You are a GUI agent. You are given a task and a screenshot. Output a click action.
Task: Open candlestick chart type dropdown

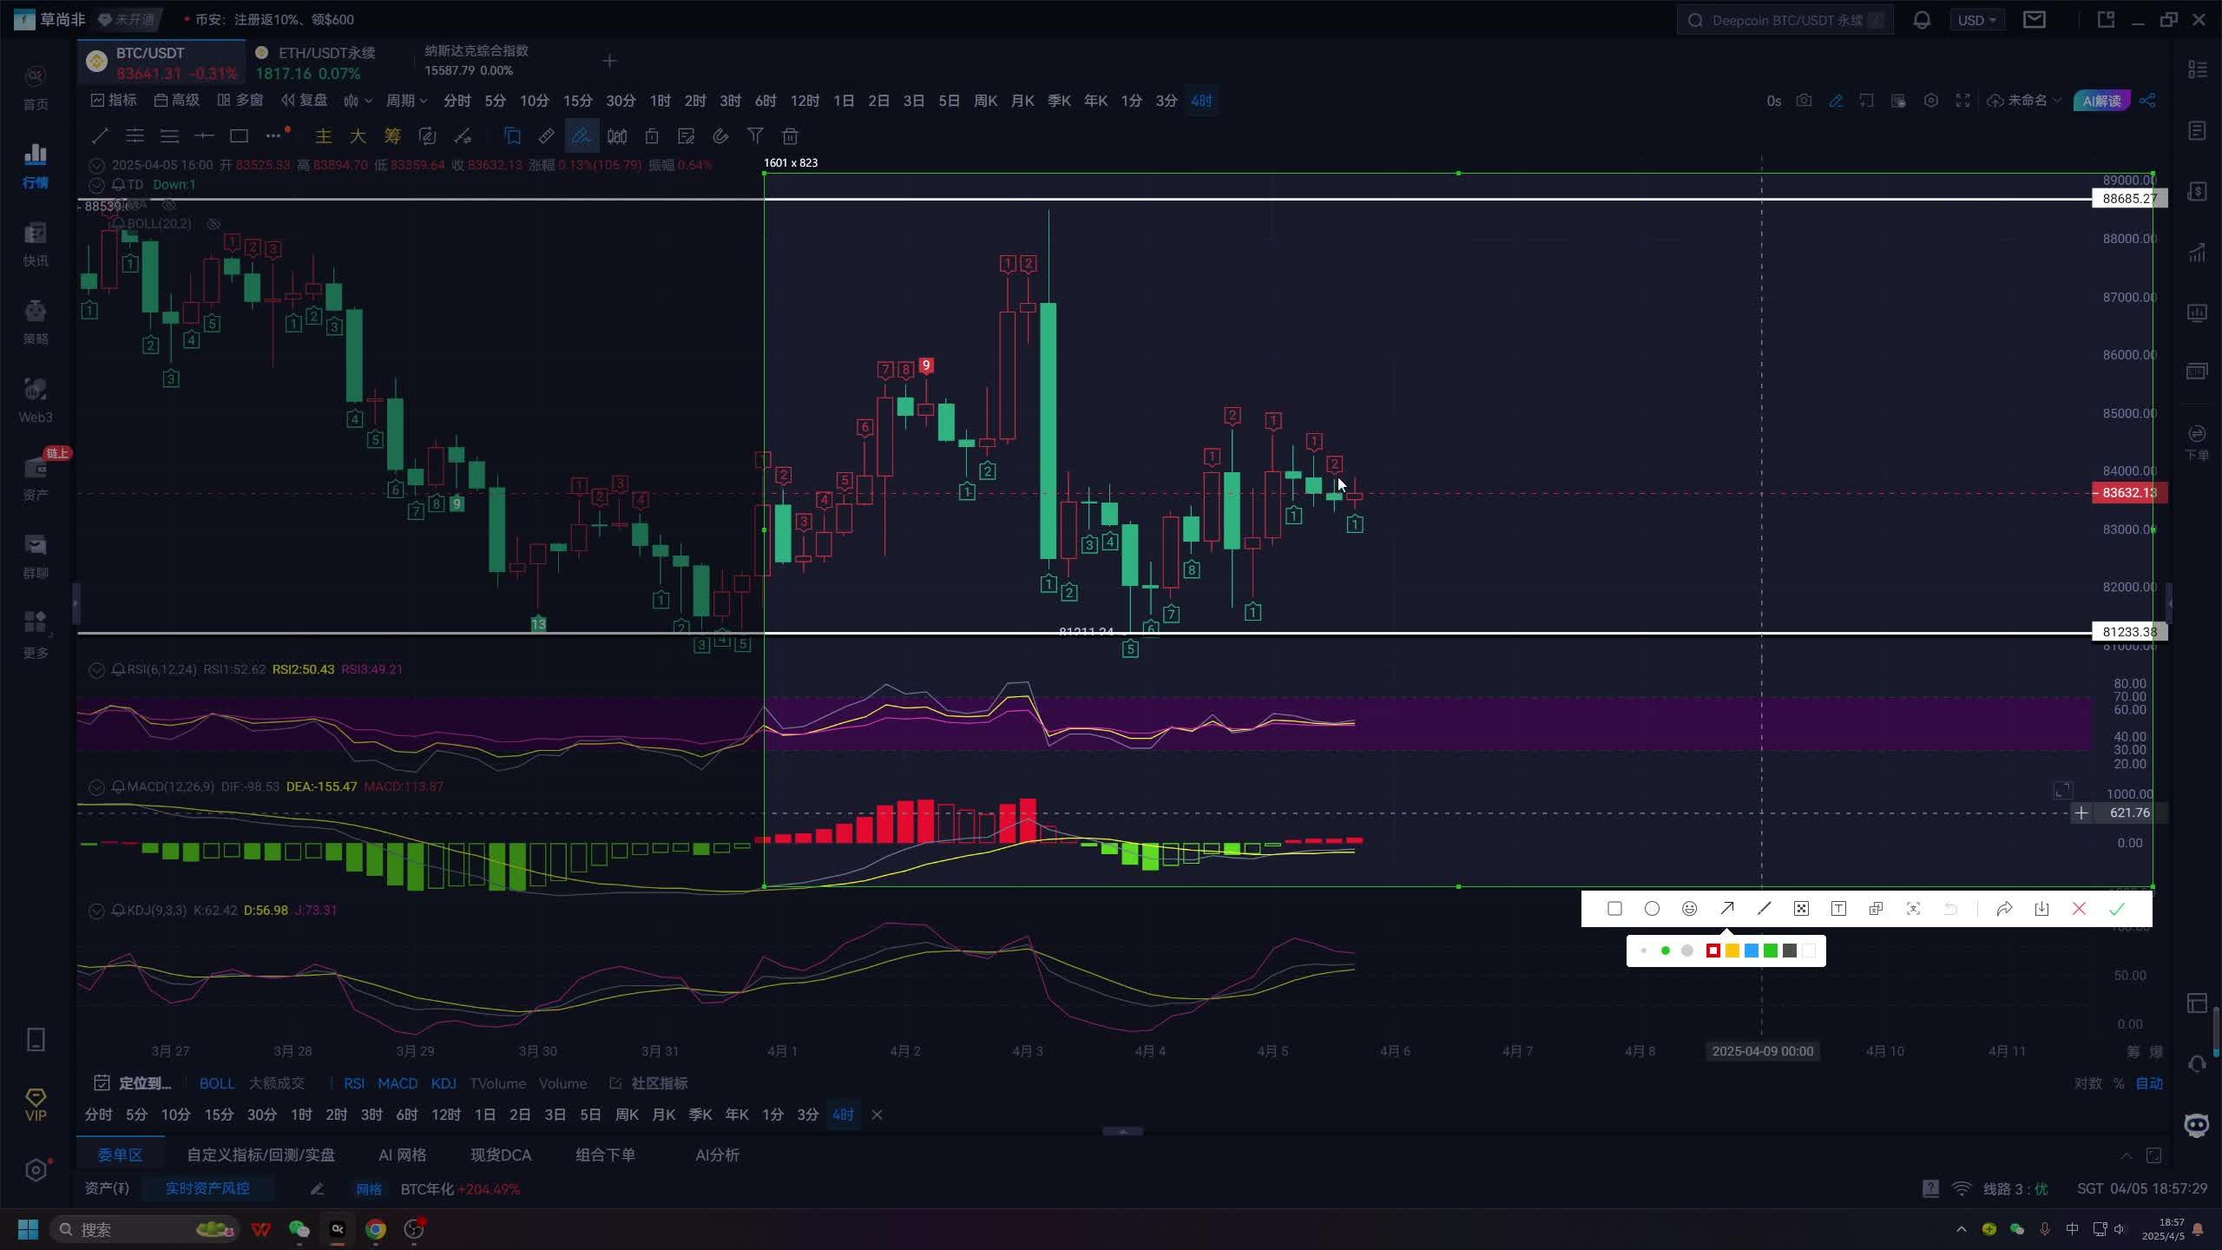[357, 101]
